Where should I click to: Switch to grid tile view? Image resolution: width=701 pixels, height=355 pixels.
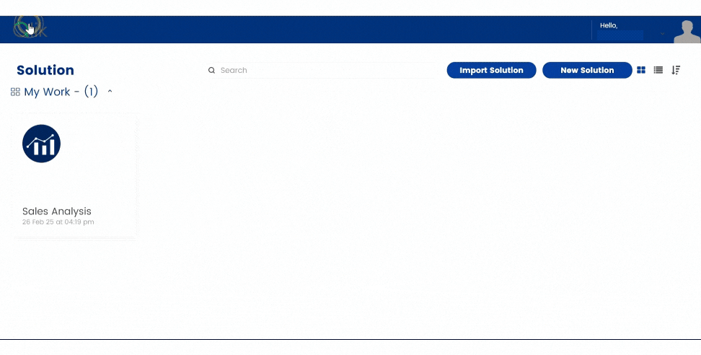(641, 70)
